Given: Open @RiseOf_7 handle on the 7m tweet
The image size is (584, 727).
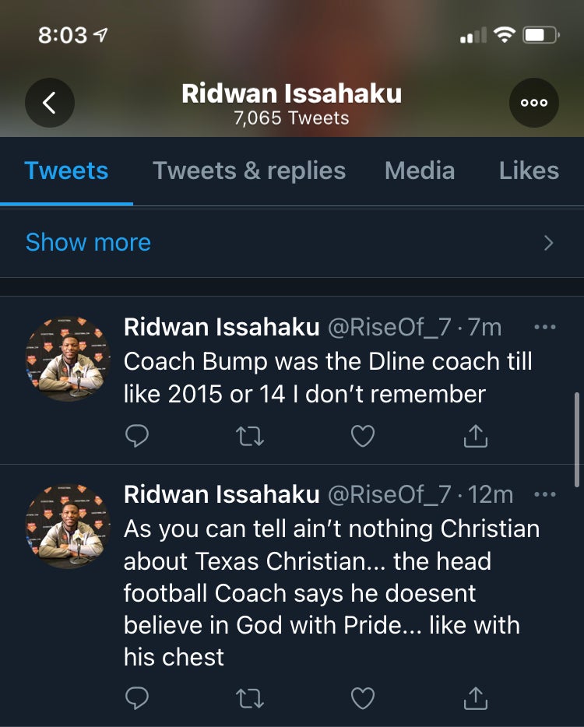Looking at the screenshot, I should click(x=389, y=327).
